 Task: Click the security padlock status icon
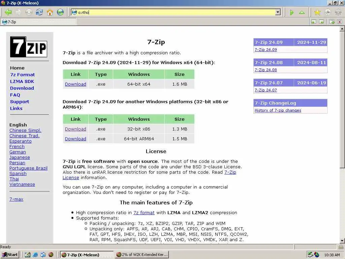point(341,247)
